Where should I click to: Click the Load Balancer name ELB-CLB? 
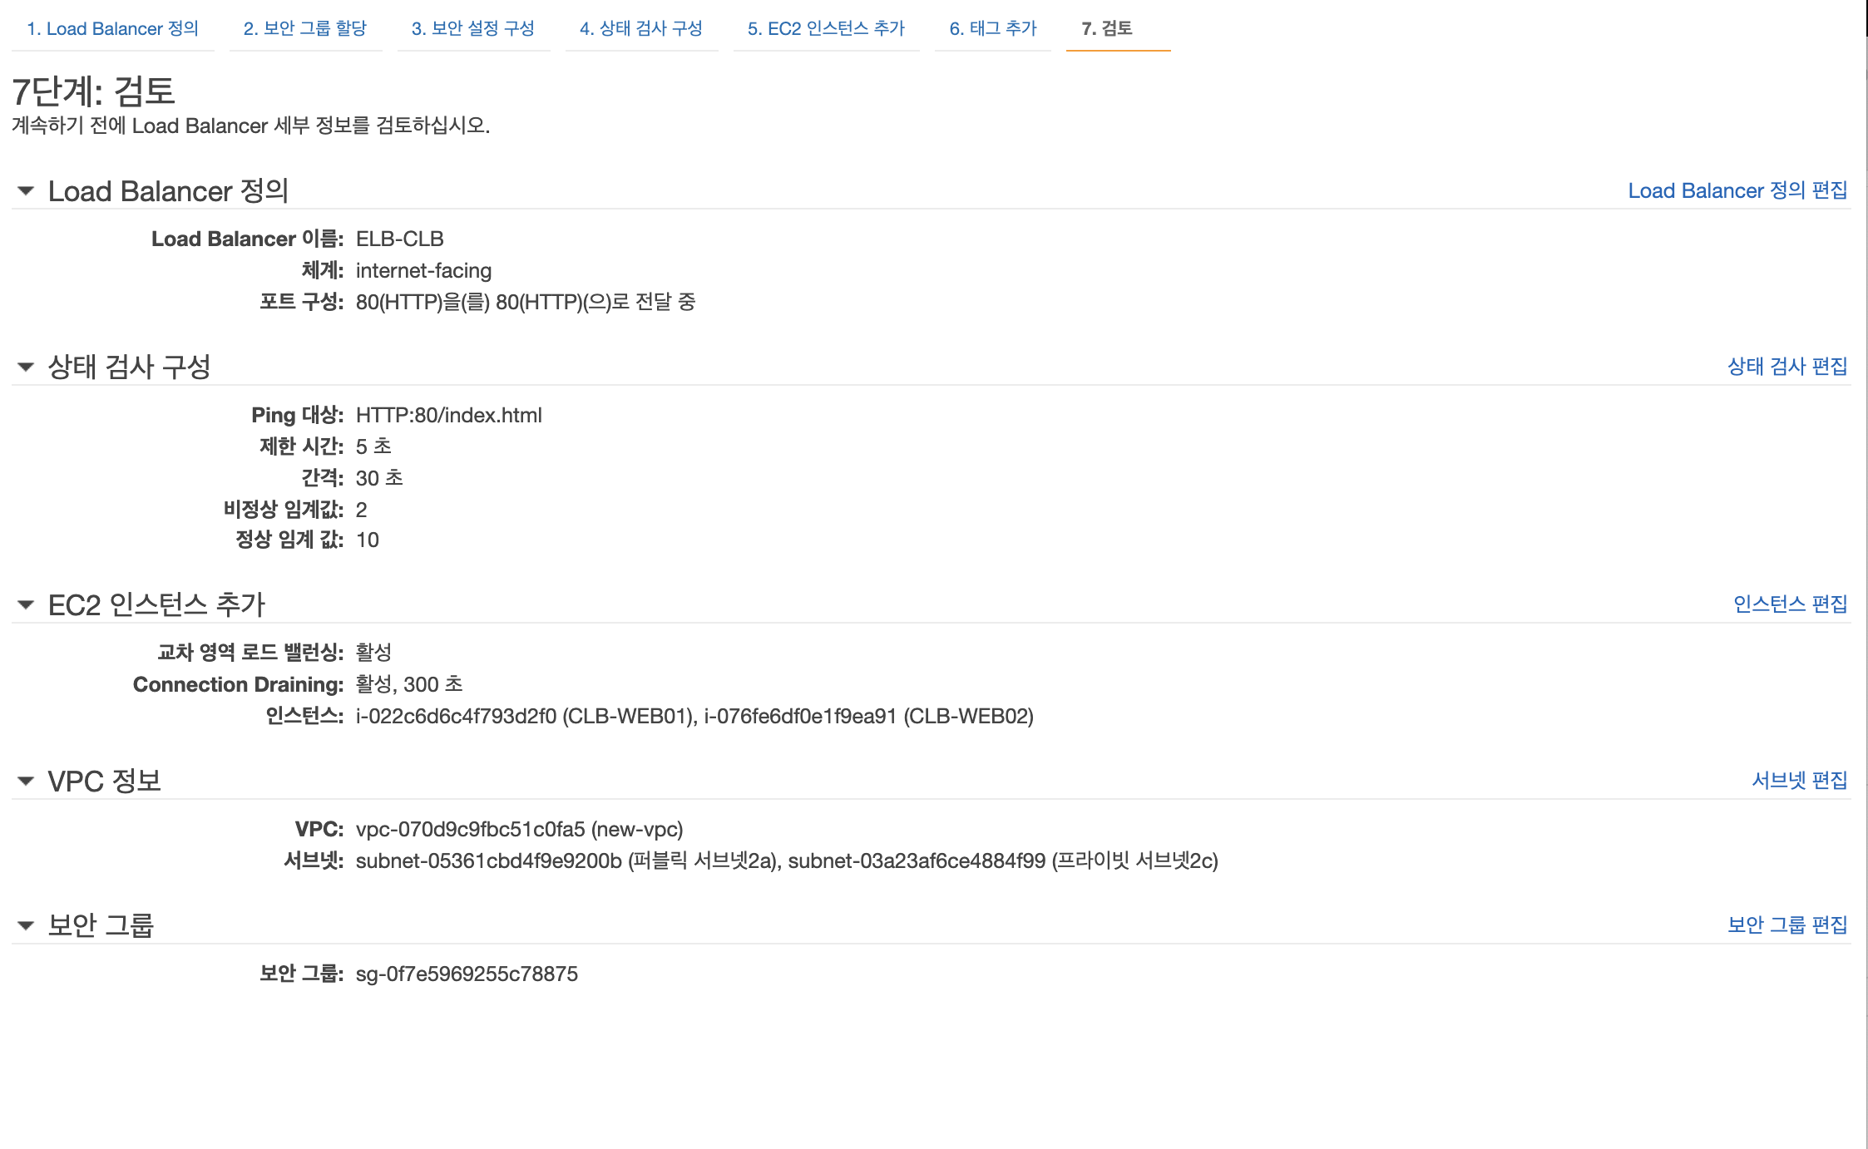pyautogui.click(x=399, y=239)
